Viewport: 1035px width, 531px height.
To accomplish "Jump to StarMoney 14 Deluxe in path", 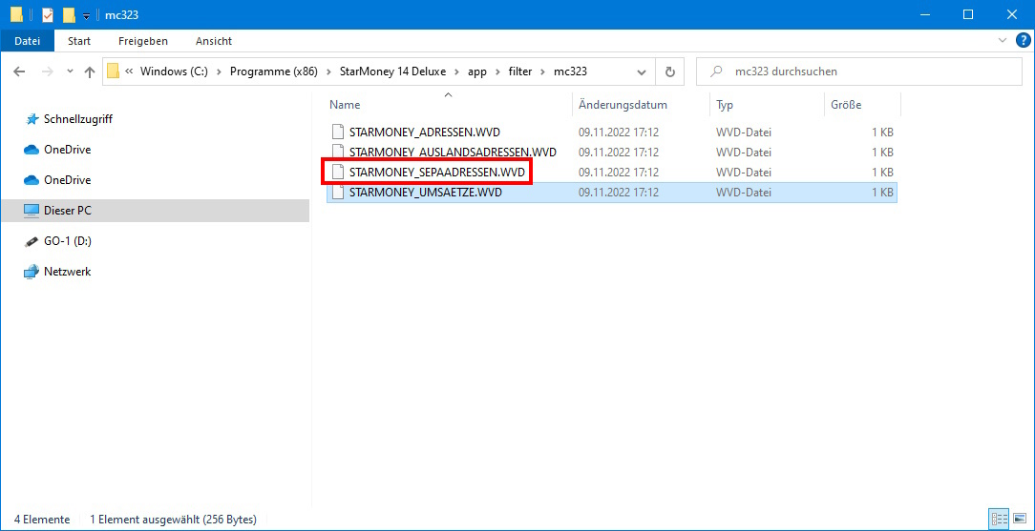I will coord(392,71).
